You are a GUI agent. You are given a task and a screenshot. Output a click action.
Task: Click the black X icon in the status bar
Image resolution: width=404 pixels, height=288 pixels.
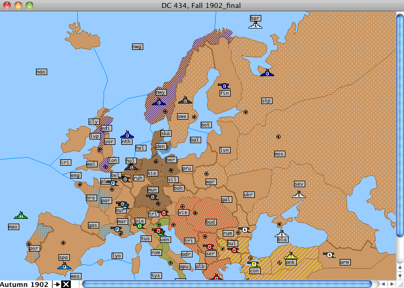tap(66, 284)
